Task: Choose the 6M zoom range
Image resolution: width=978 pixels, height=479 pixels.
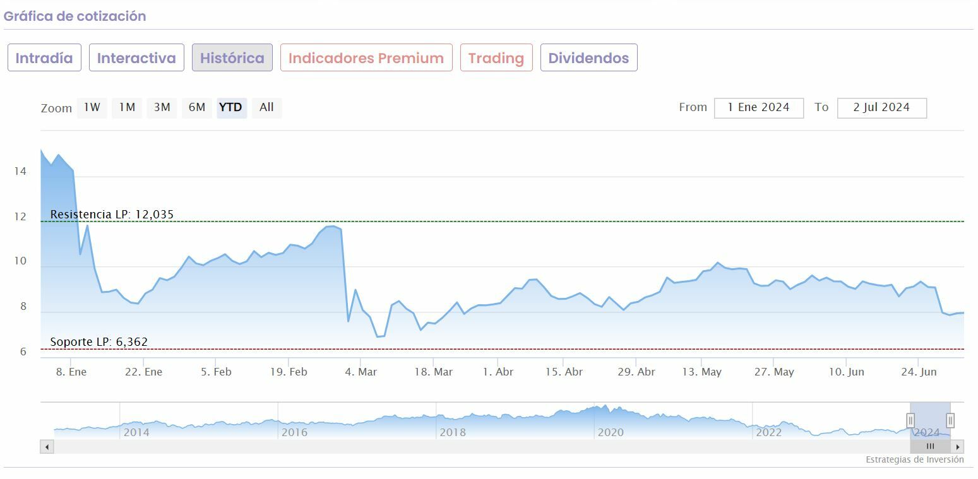Action: coord(197,108)
